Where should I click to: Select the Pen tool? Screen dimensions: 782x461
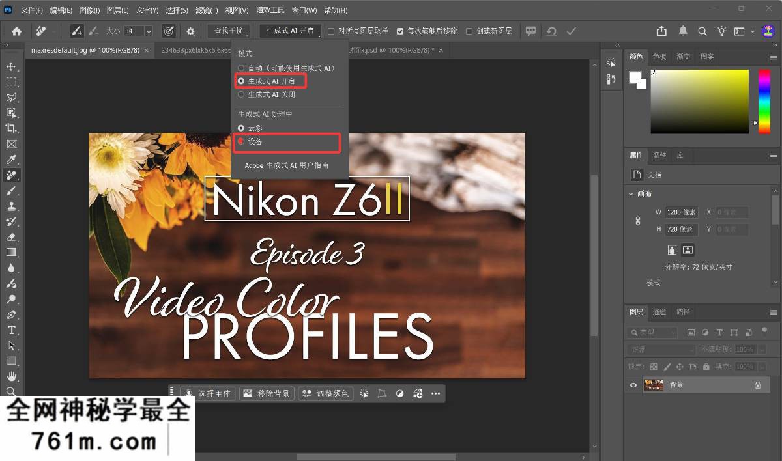click(x=11, y=314)
